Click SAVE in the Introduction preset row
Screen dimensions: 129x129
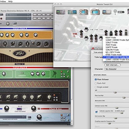coord(35,15)
